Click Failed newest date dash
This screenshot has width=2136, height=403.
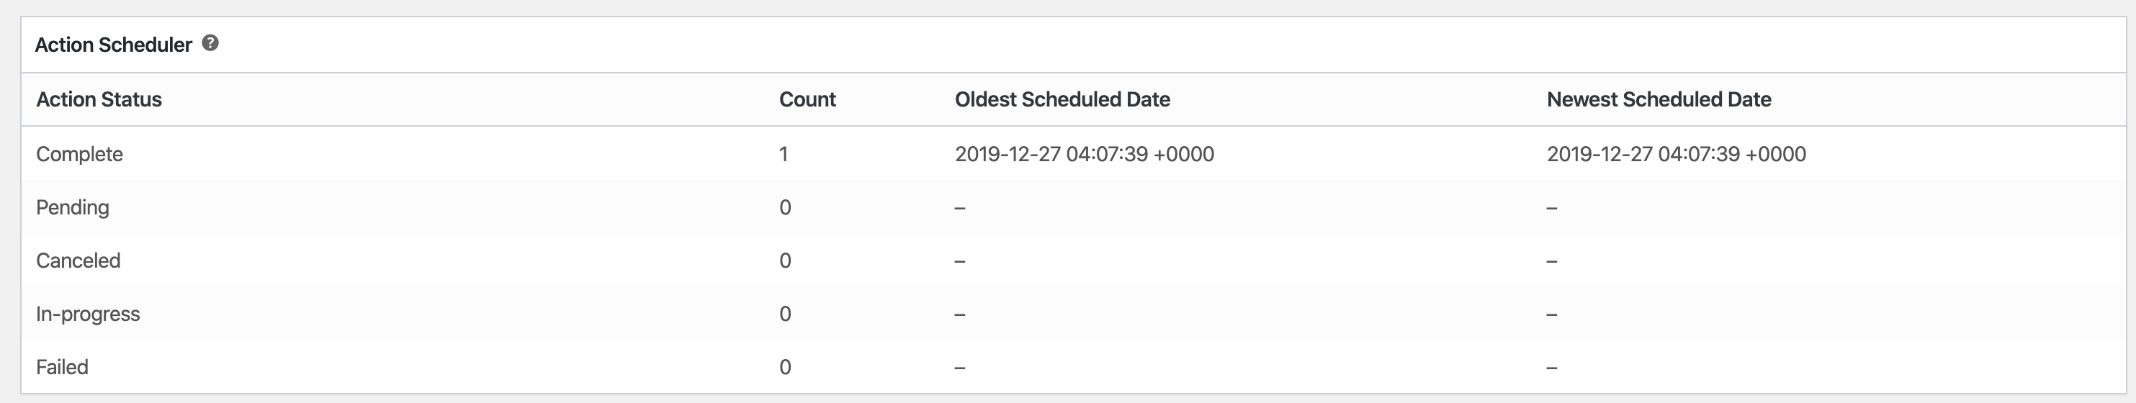[x=1552, y=367]
